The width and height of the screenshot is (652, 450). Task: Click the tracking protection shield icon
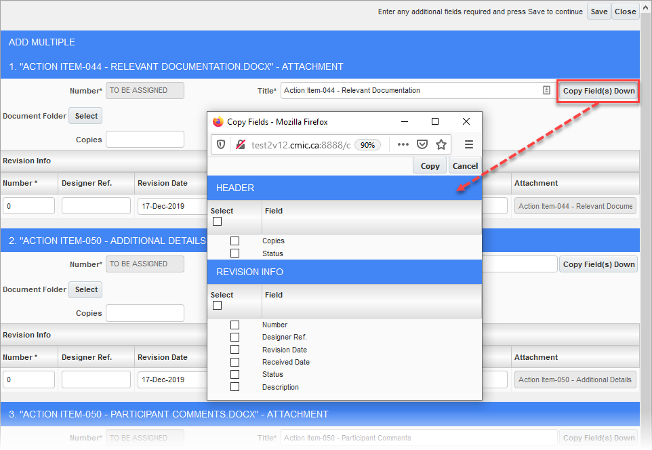click(221, 144)
